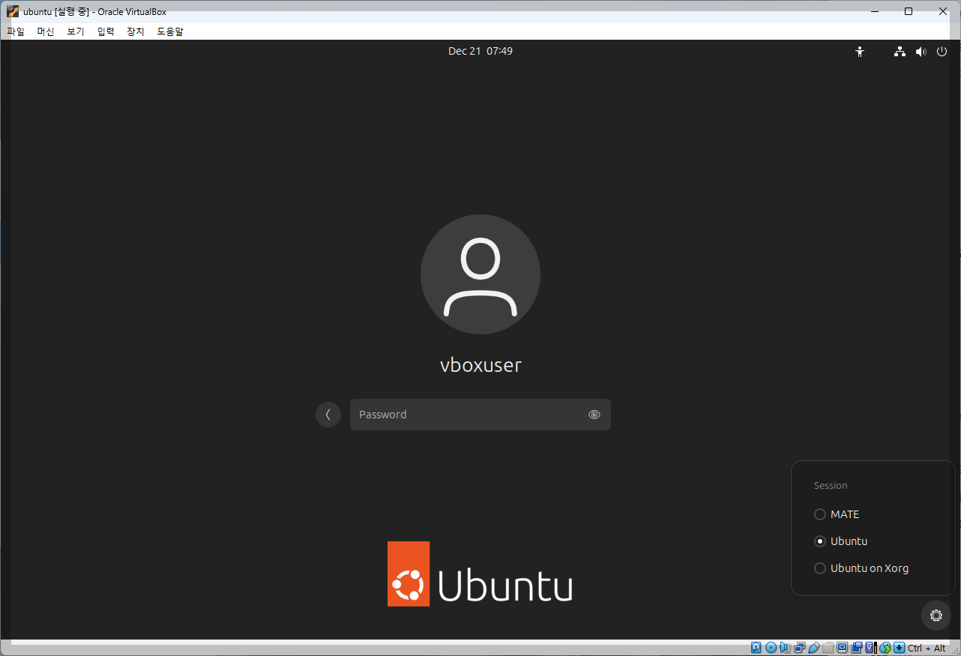Click the keyboard capture arrow icon
This screenshot has height=656, width=961.
(x=900, y=648)
